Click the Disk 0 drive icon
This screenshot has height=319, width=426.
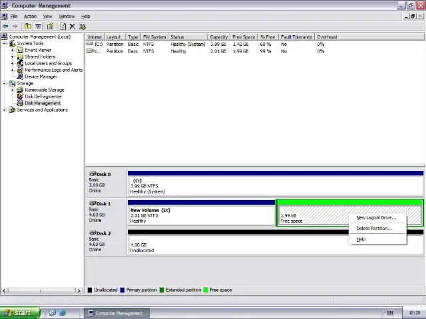93,174
